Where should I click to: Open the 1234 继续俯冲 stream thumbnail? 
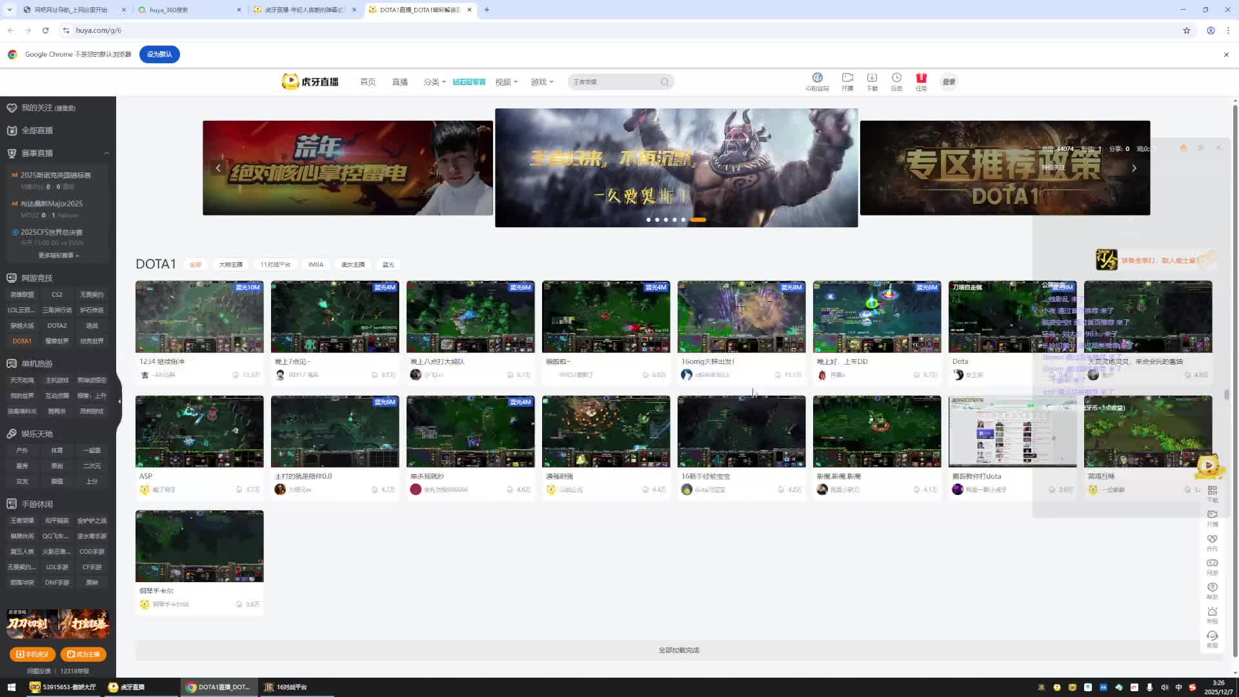pyautogui.click(x=199, y=317)
